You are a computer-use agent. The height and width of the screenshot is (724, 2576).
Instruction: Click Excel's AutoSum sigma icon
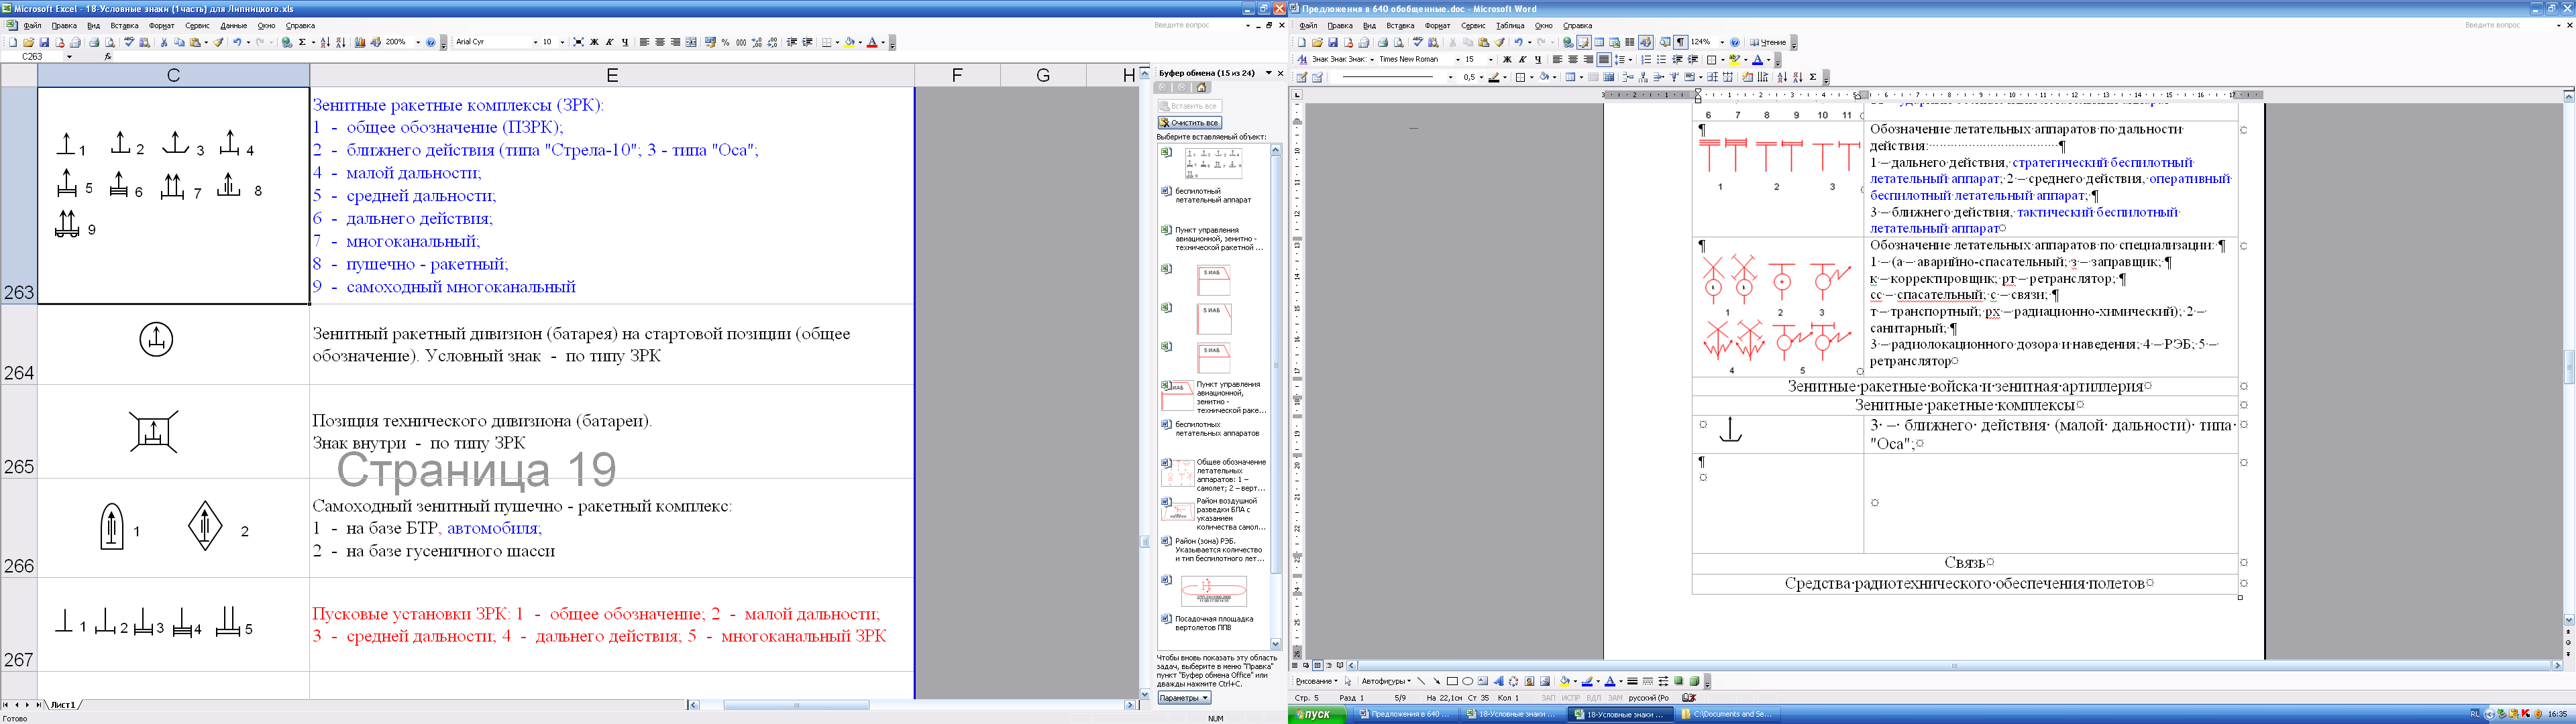[302, 42]
